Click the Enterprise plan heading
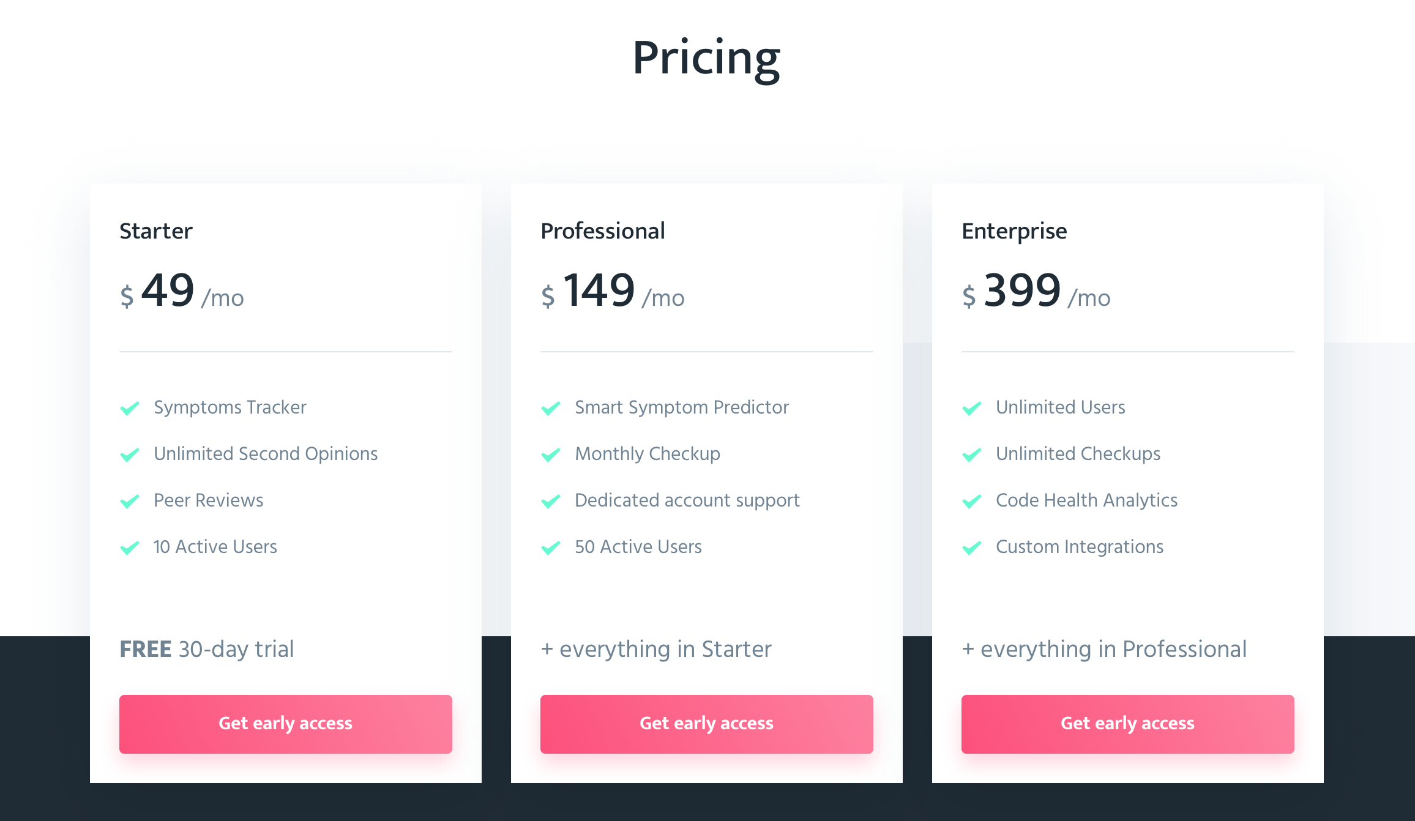The image size is (1415, 821). 1014,231
